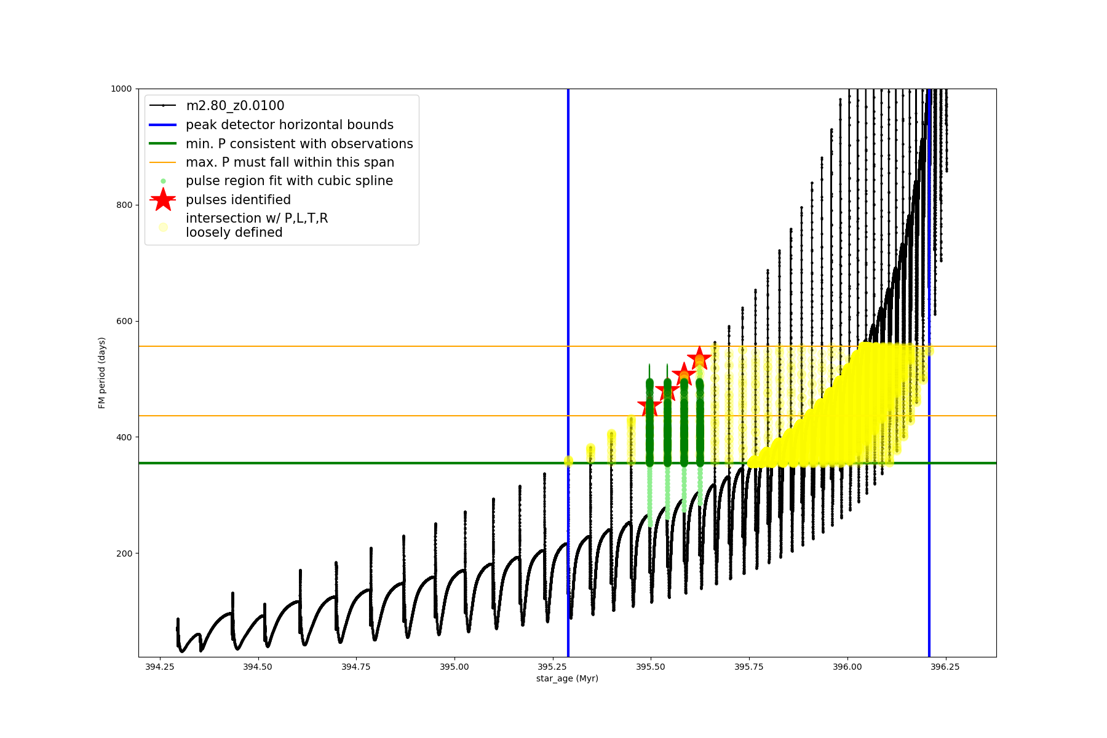Screen dimensions: 1107x738
Task: Click the green line swatch in the legend
Action: (x=163, y=144)
